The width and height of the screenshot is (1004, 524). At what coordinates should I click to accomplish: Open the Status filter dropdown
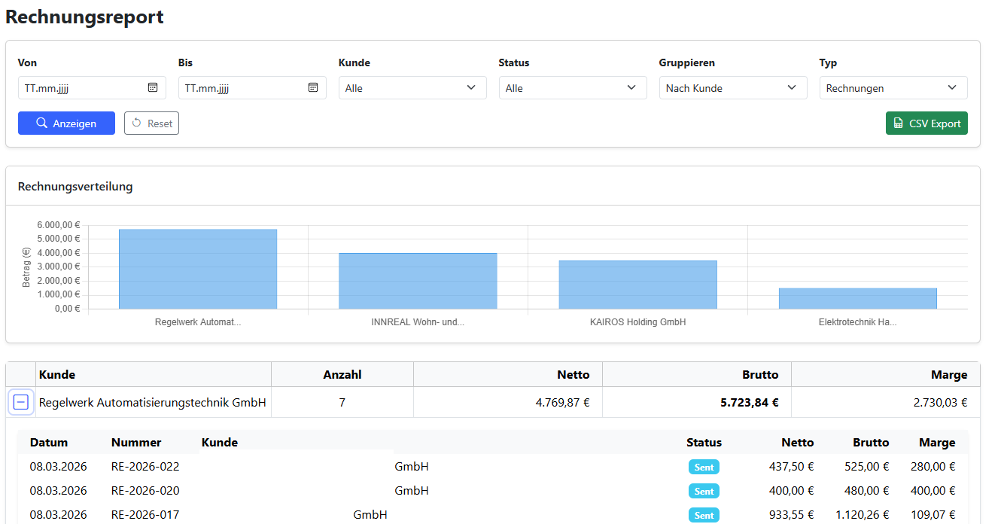click(572, 88)
